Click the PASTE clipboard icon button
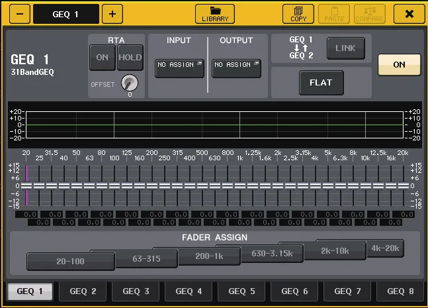428x308 pixels. (x=334, y=14)
